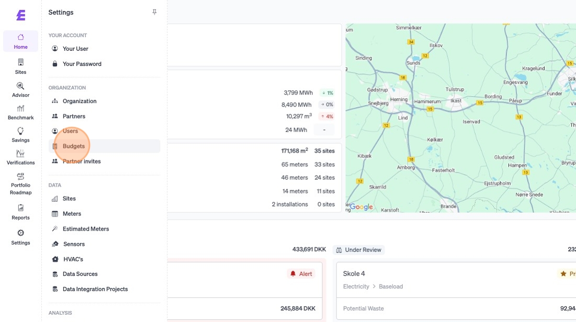
Task: Click the 35 sites count
Action: pyautogui.click(x=324, y=151)
